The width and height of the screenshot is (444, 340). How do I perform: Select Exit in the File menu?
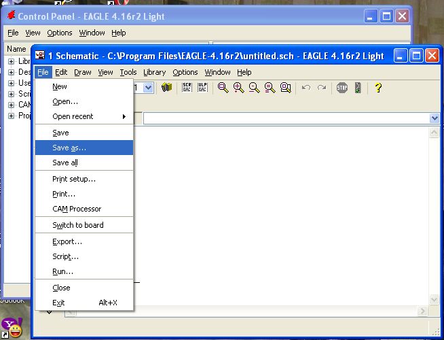tap(84, 303)
